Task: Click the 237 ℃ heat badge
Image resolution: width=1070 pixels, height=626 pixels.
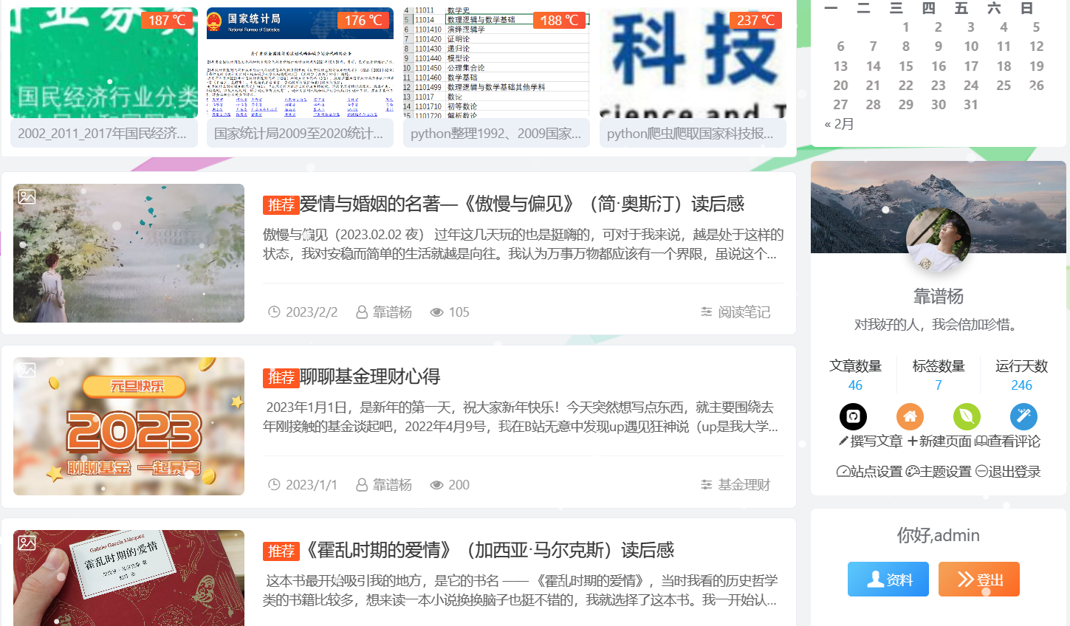Action: [x=756, y=20]
